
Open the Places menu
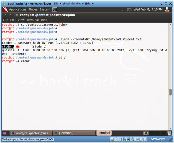click(33, 9)
